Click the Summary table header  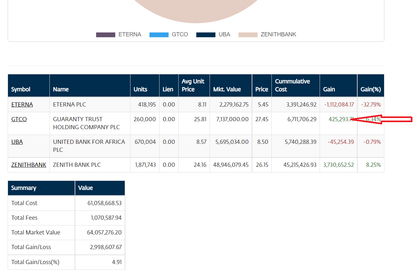point(41,188)
